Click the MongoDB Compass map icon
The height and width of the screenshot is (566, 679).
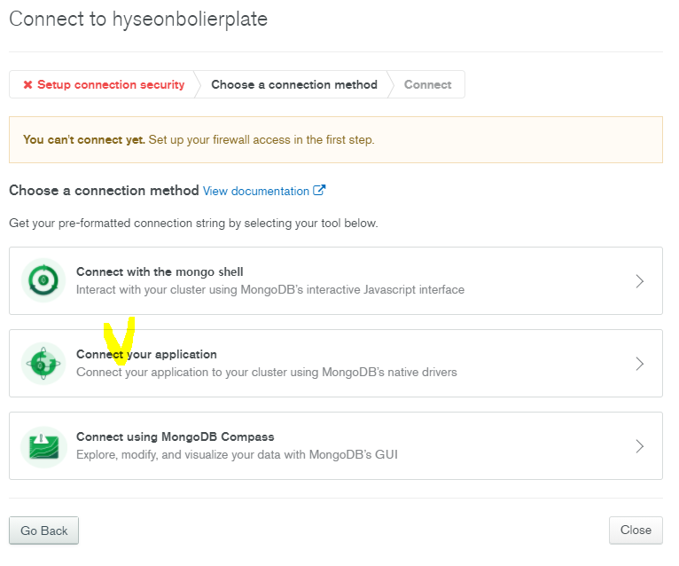43,446
